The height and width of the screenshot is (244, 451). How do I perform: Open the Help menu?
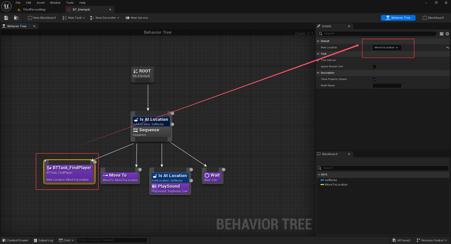click(82, 3)
